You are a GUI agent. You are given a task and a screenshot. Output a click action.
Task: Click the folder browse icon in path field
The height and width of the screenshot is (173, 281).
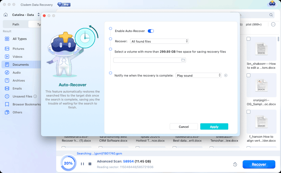[183, 60]
